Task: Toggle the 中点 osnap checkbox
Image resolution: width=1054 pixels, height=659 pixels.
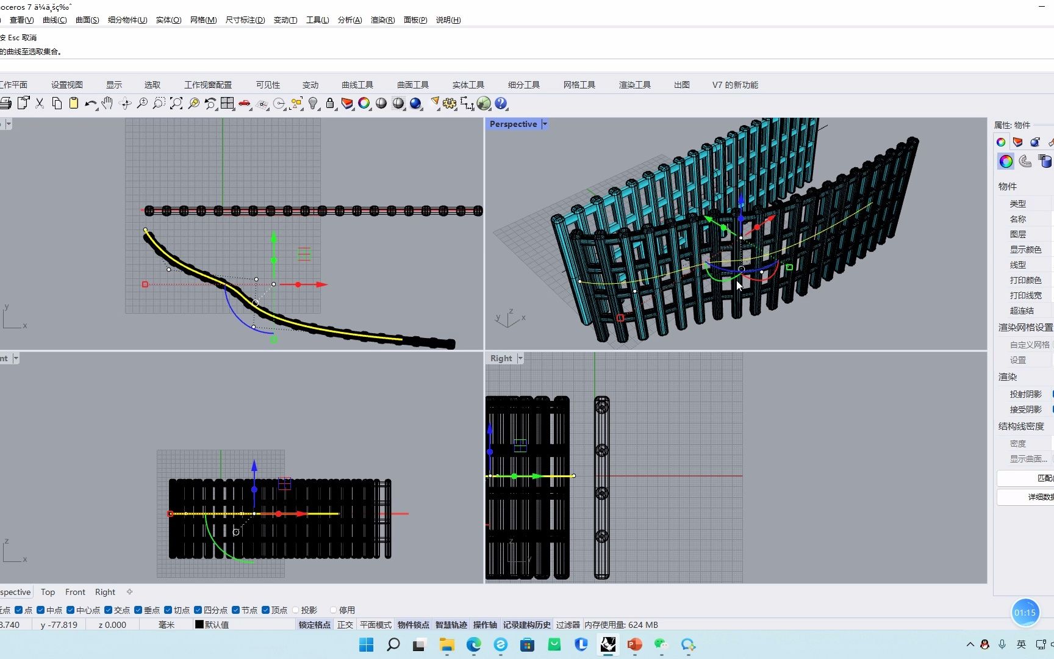Action: [41, 610]
